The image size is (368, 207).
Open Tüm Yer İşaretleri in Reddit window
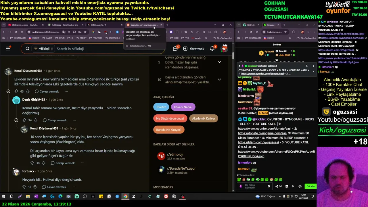222,38
